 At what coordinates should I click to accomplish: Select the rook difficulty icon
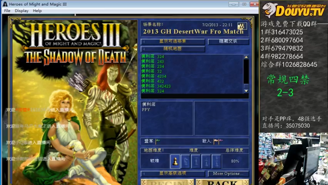(x=196, y=161)
